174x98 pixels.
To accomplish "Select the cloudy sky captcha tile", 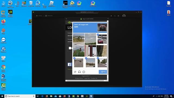I will (x=91, y=39).
